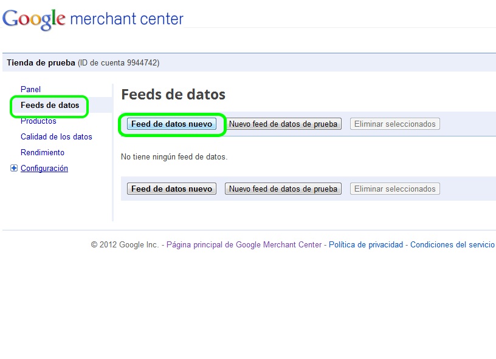Click top Nuevo feed de datos de prueba

click(x=283, y=124)
